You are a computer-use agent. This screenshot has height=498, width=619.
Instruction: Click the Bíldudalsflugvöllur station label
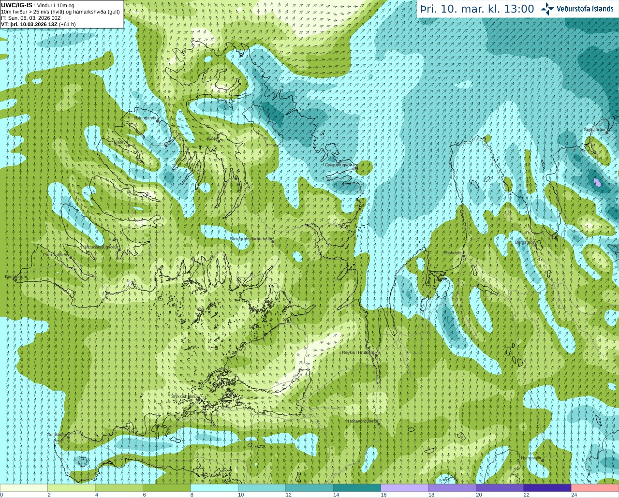[101, 247]
